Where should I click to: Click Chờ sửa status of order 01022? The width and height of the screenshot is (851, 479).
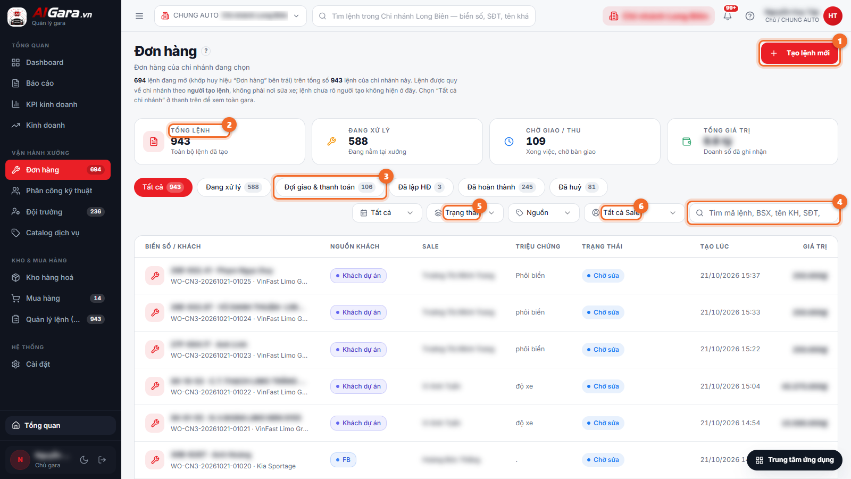point(603,386)
